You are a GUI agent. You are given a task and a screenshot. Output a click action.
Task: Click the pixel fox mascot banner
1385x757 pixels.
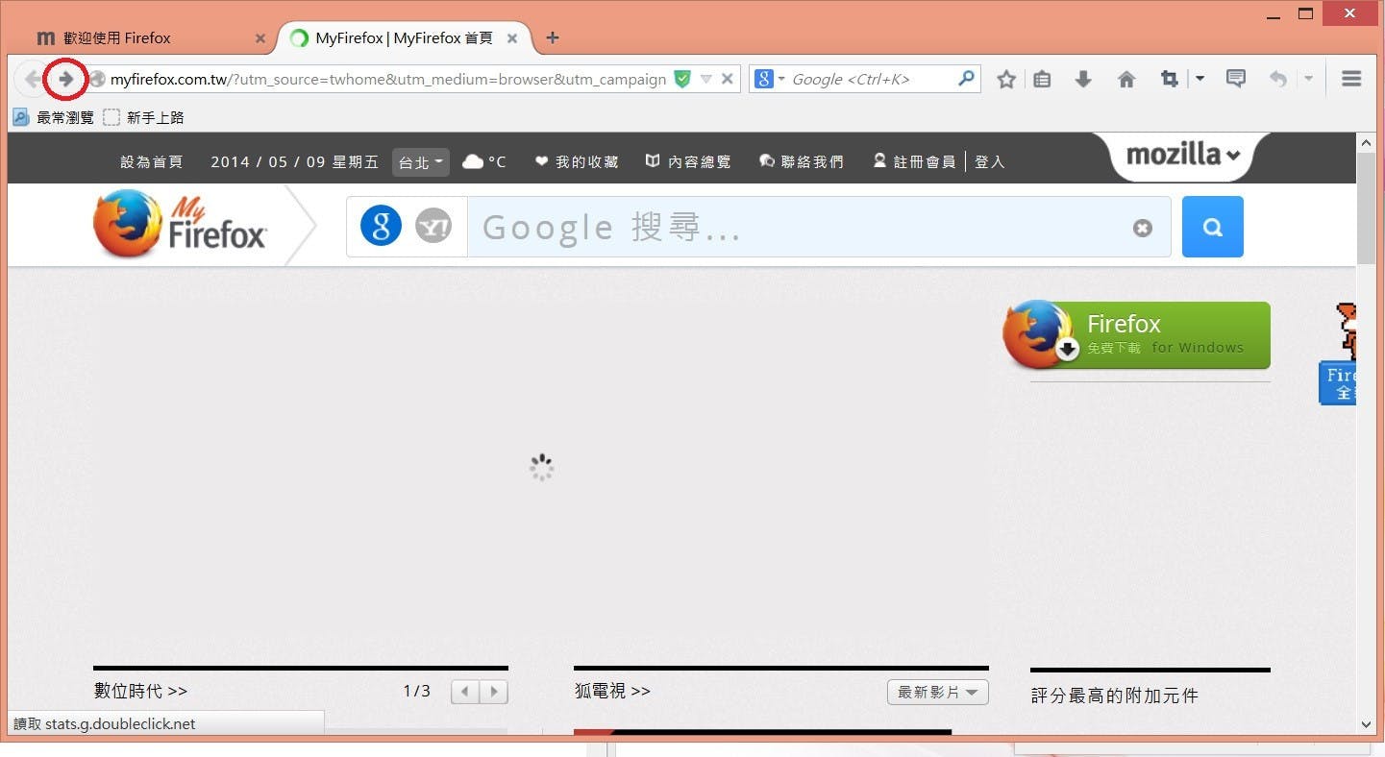tap(1338, 353)
